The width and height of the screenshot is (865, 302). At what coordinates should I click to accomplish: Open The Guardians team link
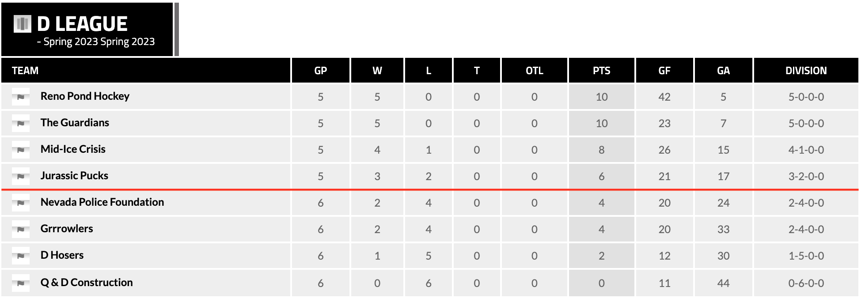point(75,123)
